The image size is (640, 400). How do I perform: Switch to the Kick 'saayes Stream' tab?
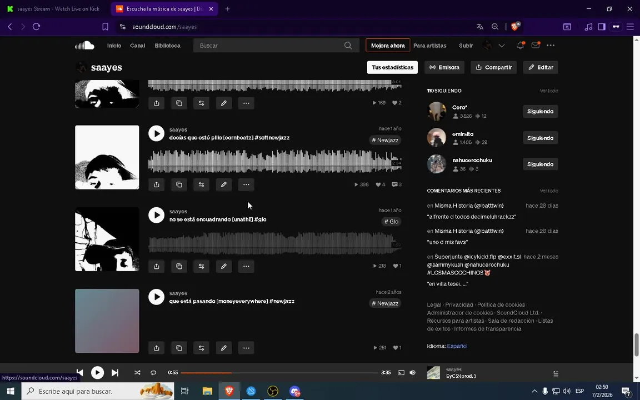coord(54,8)
